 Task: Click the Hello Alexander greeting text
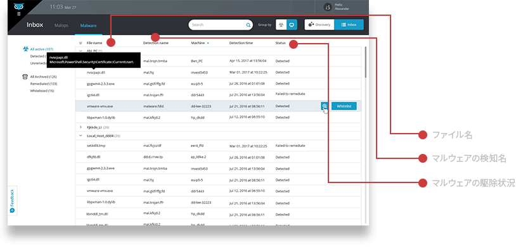click(342, 7)
